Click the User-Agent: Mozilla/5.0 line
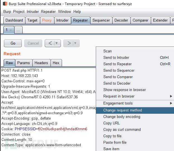174x151 pixels. click(48, 92)
